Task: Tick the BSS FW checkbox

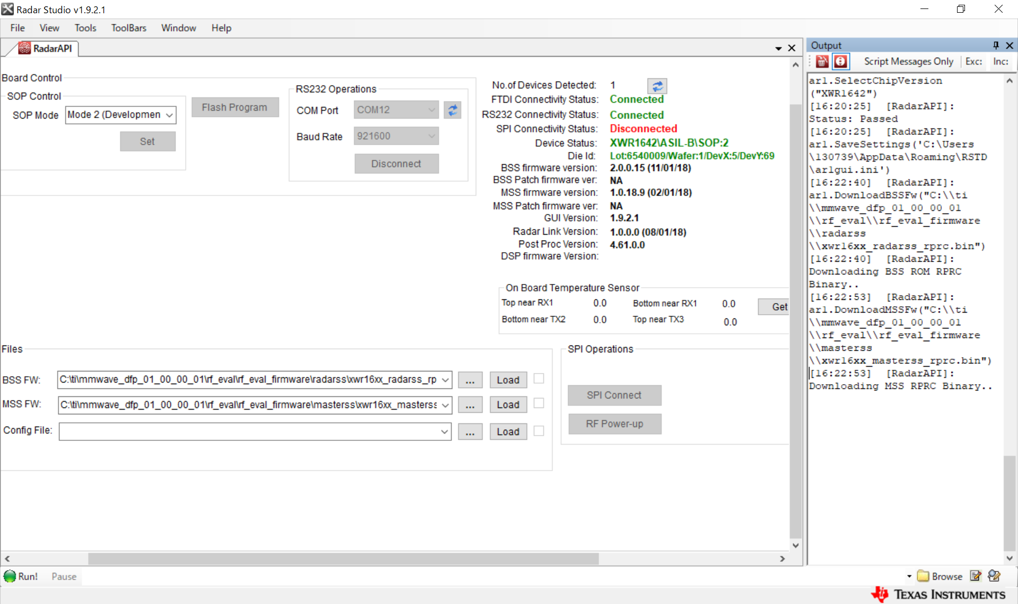Action: pyautogui.click(x=539, y=378)
